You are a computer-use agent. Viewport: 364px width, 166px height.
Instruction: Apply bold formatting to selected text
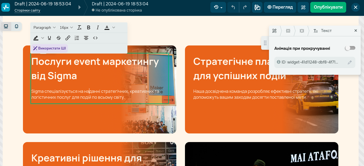89,27
